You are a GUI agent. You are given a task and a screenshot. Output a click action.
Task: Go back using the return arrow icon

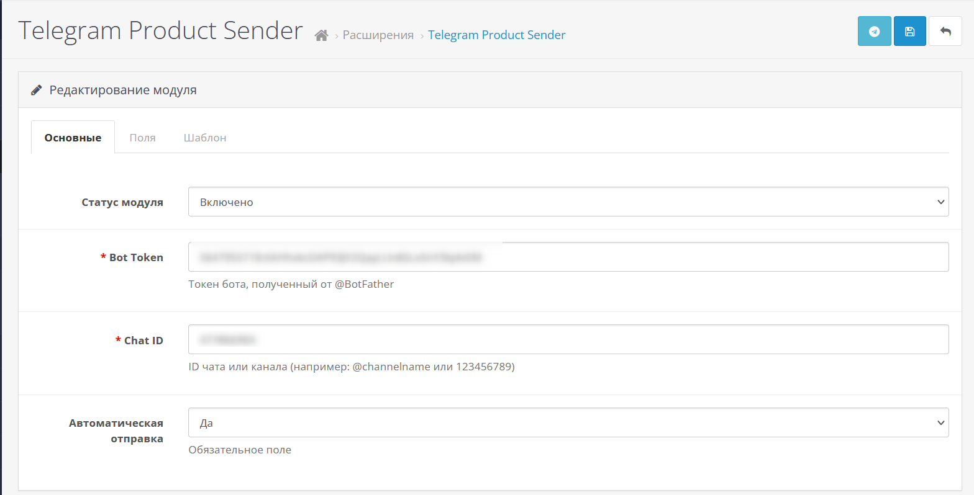coord(945,31)
